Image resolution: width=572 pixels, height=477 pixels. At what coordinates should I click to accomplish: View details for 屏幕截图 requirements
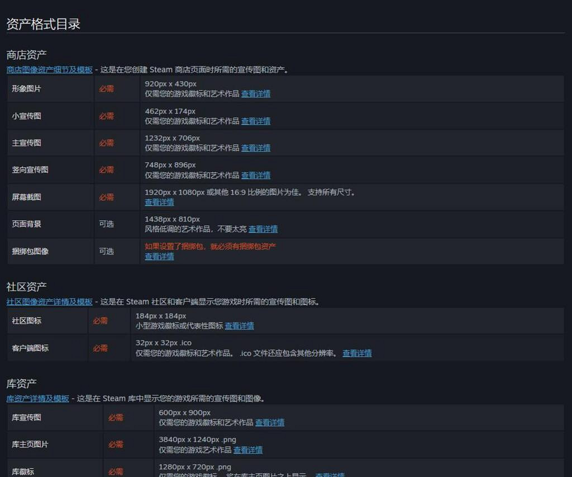[x=159, y=202]
